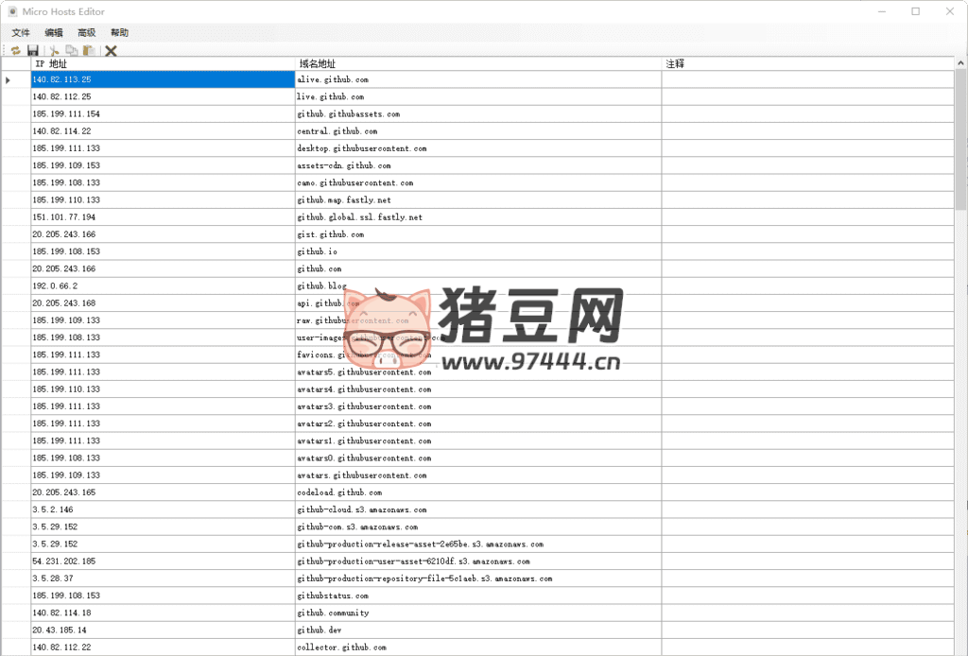Viewport: 968px width, 656px height.
Task: Select the assets-cdn.github.com cell
Action: coord(477,166)
